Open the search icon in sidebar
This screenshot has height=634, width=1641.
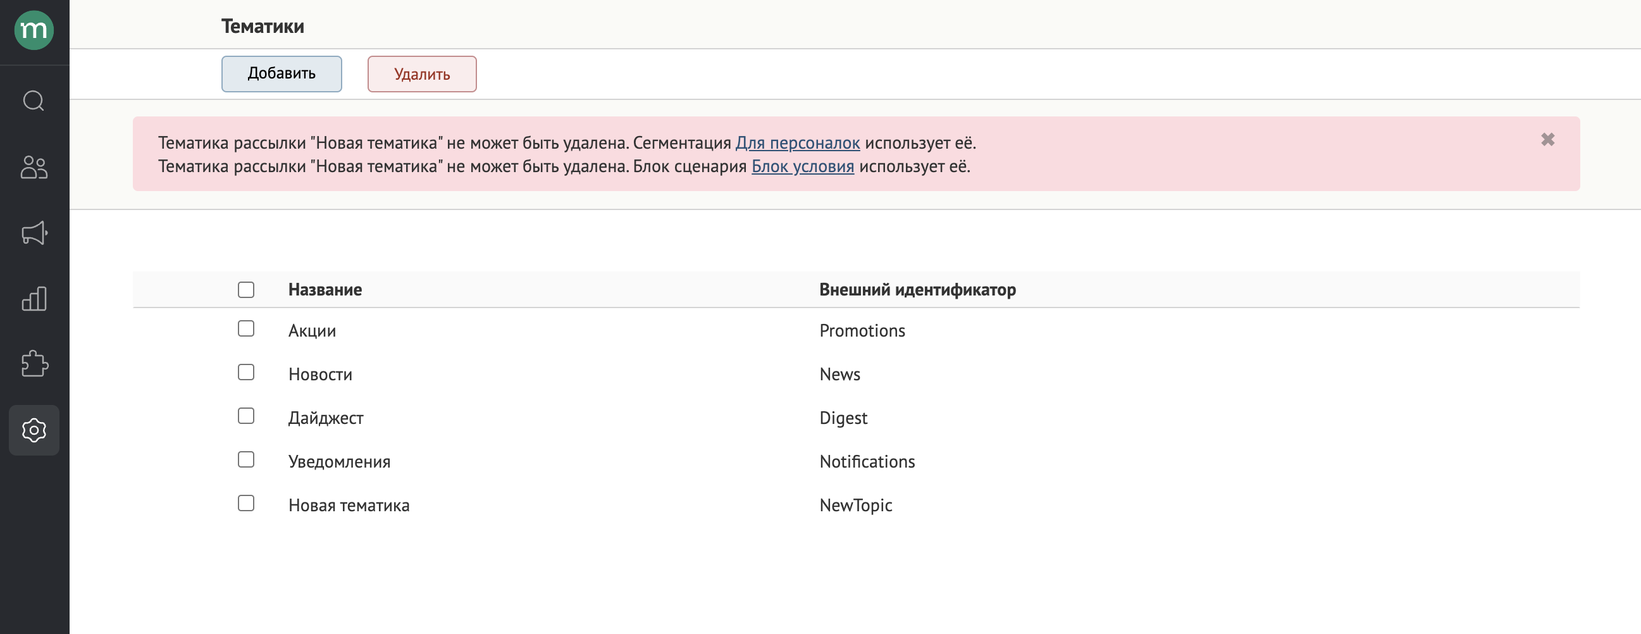(34, 101)
